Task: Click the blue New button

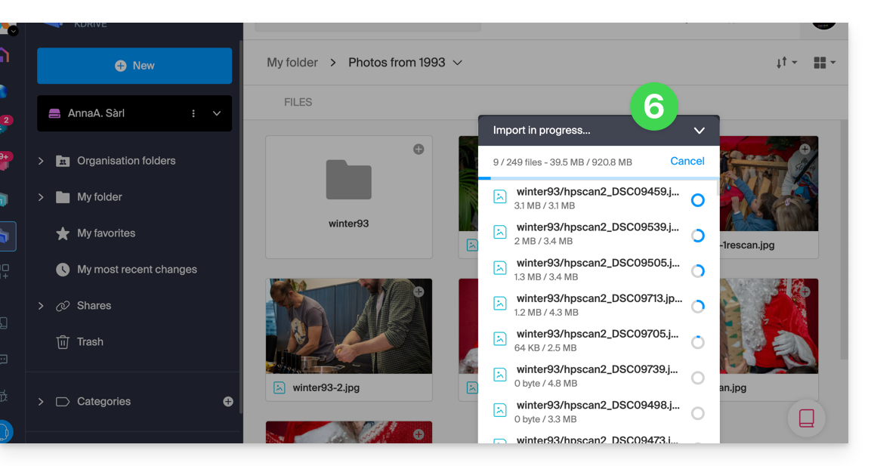Action: click(x=134, y=66)
